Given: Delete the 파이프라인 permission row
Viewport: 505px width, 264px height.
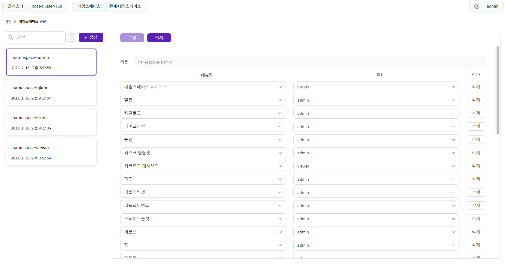Looking at the screenshot, I should [x=476, y=126].
